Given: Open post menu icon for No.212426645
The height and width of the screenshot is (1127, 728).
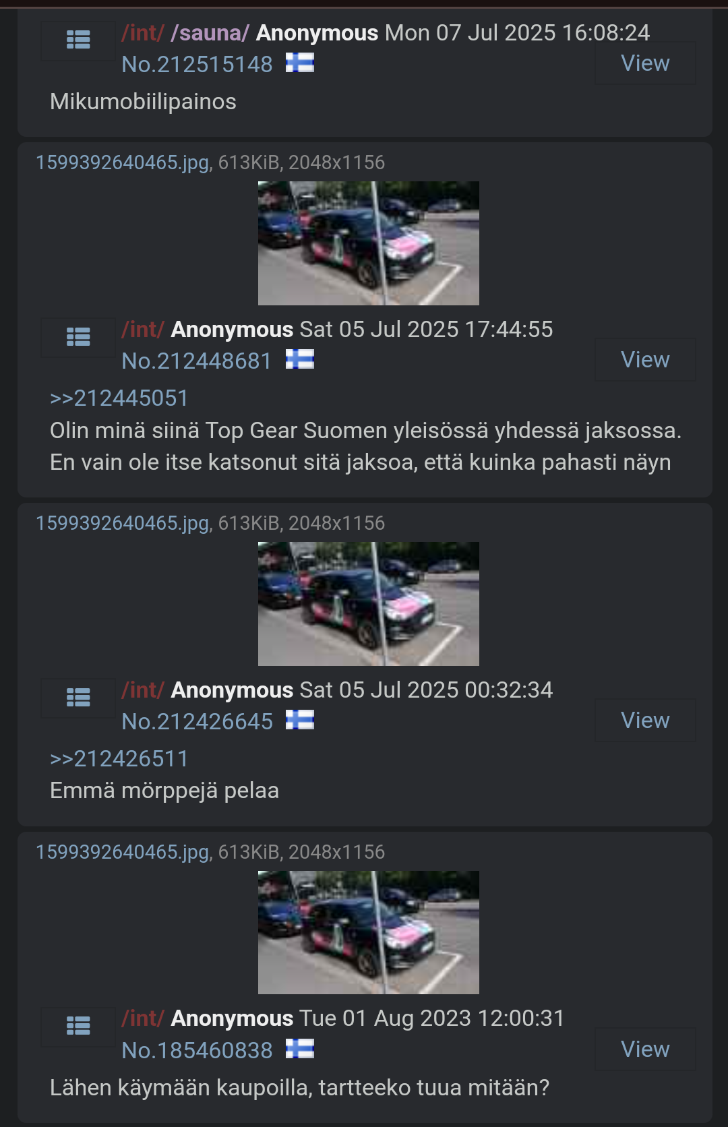Looking at the screenshot, I should tap(78, 698).
